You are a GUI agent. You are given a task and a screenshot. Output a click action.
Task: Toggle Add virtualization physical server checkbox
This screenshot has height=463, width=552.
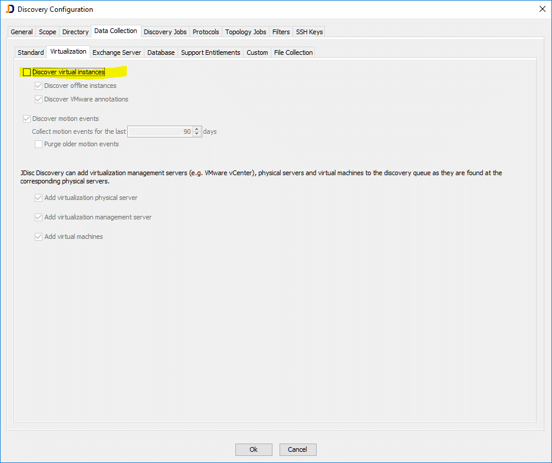tap(39, 198)
